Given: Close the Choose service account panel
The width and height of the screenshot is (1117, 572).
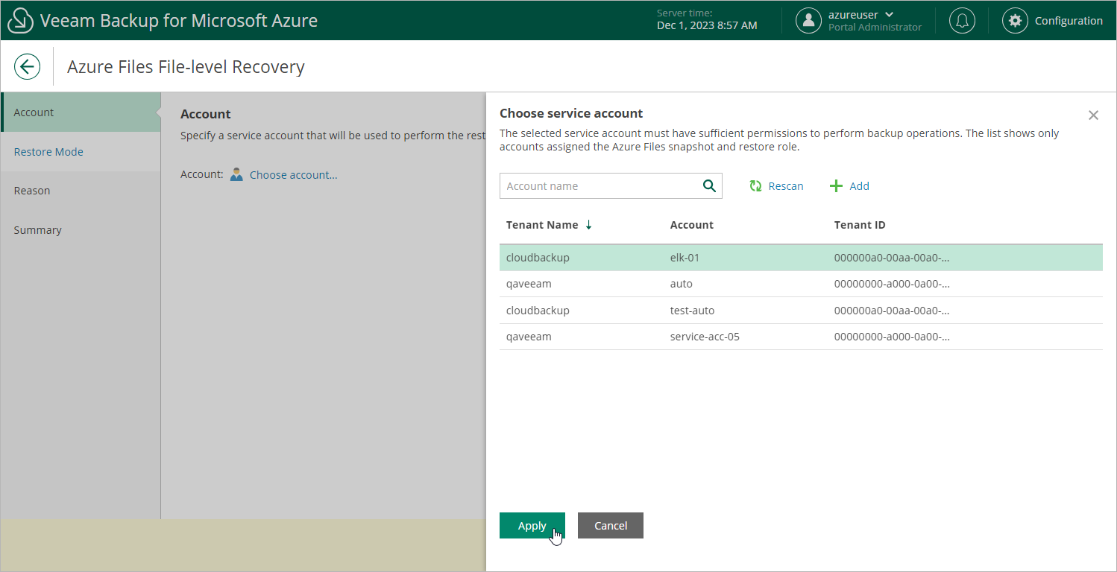Looking at the screenshot, I should coord(1093,115).
